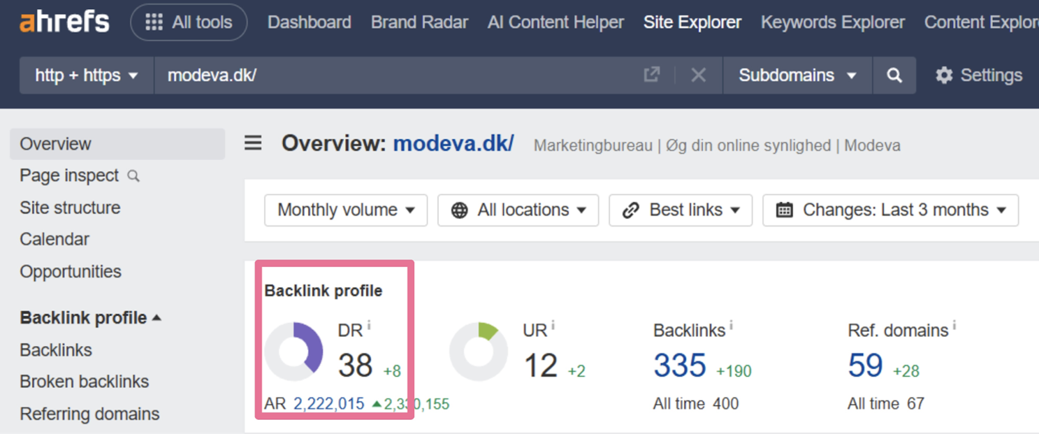Expand the All locations dropdown

518,210
